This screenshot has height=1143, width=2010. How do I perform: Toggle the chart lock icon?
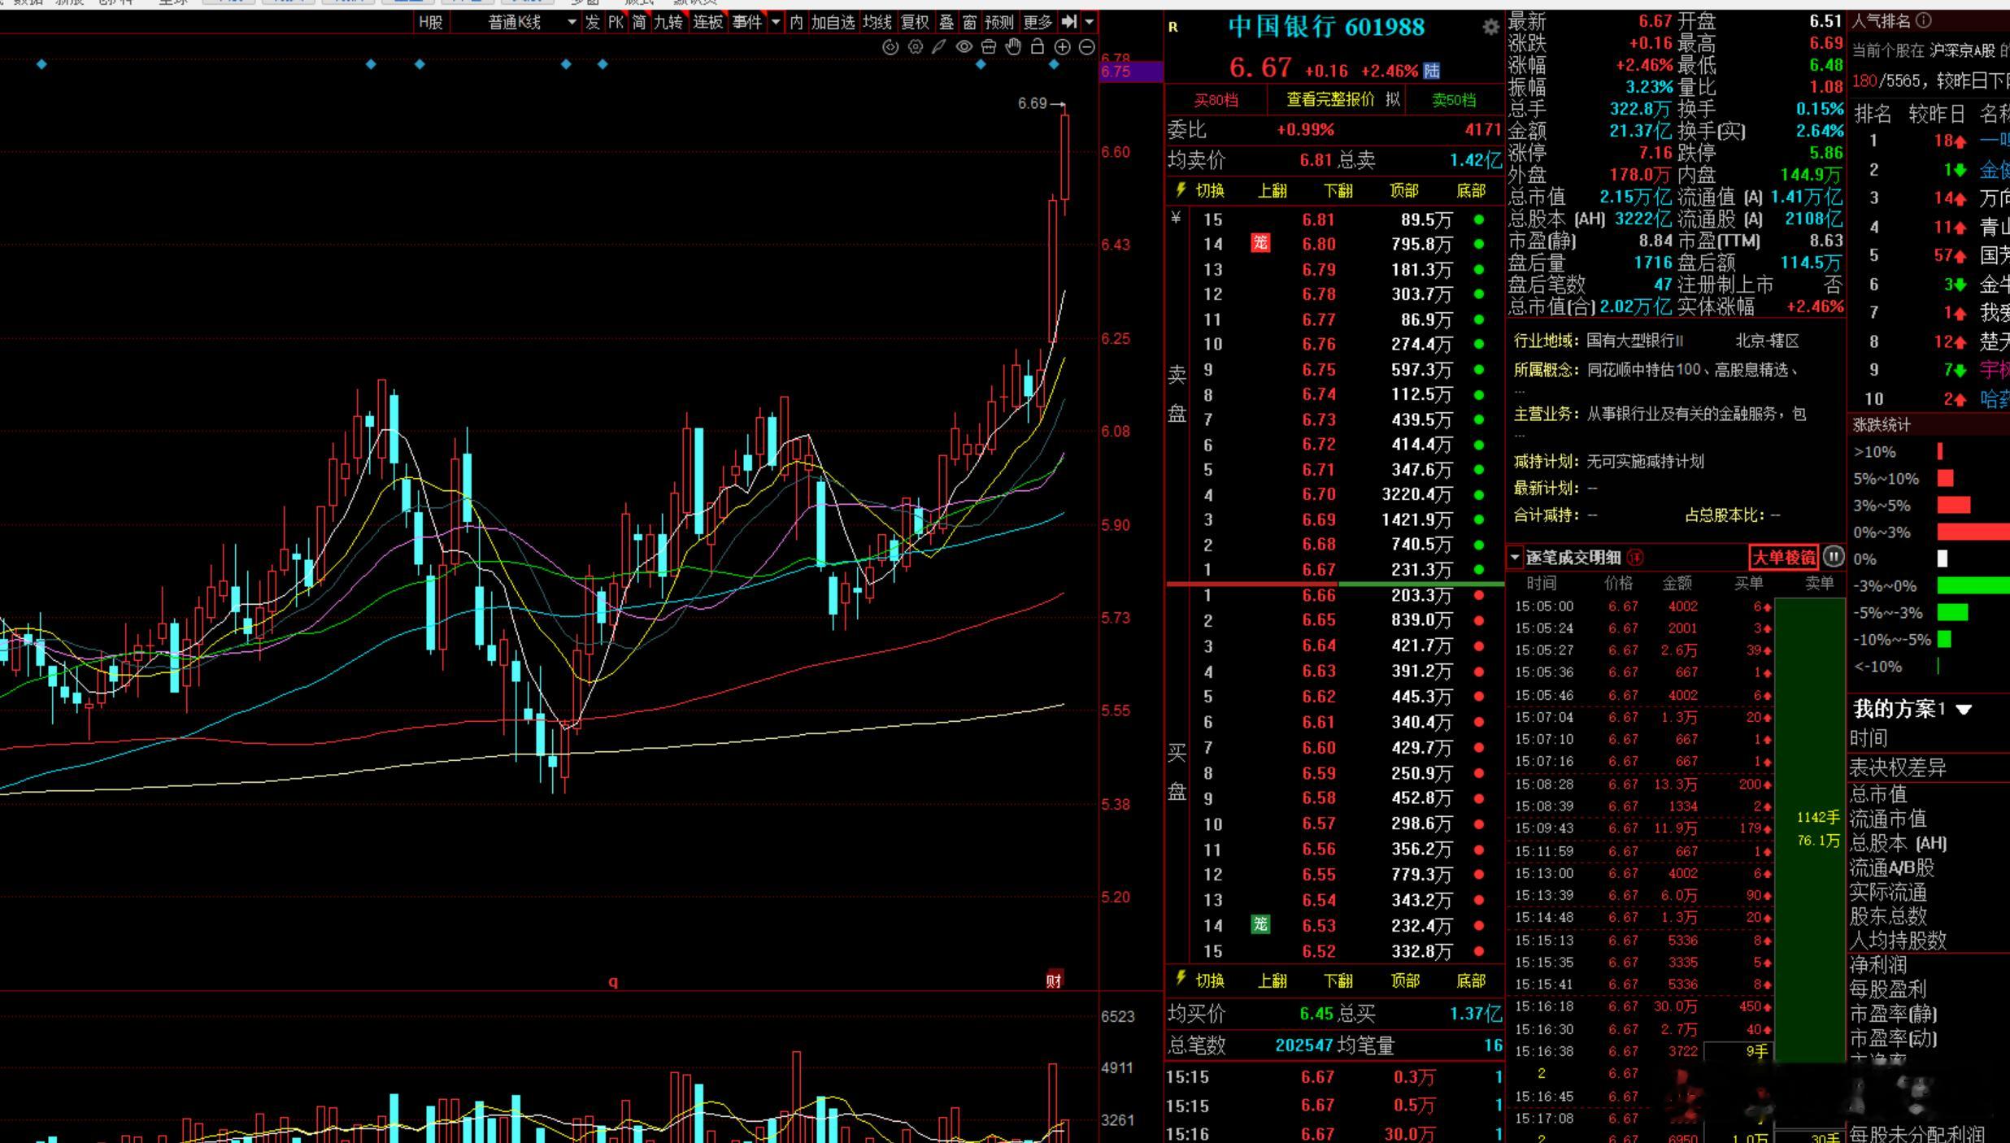(x=1038, y=47)
